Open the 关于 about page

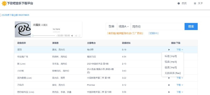point(198,3)
